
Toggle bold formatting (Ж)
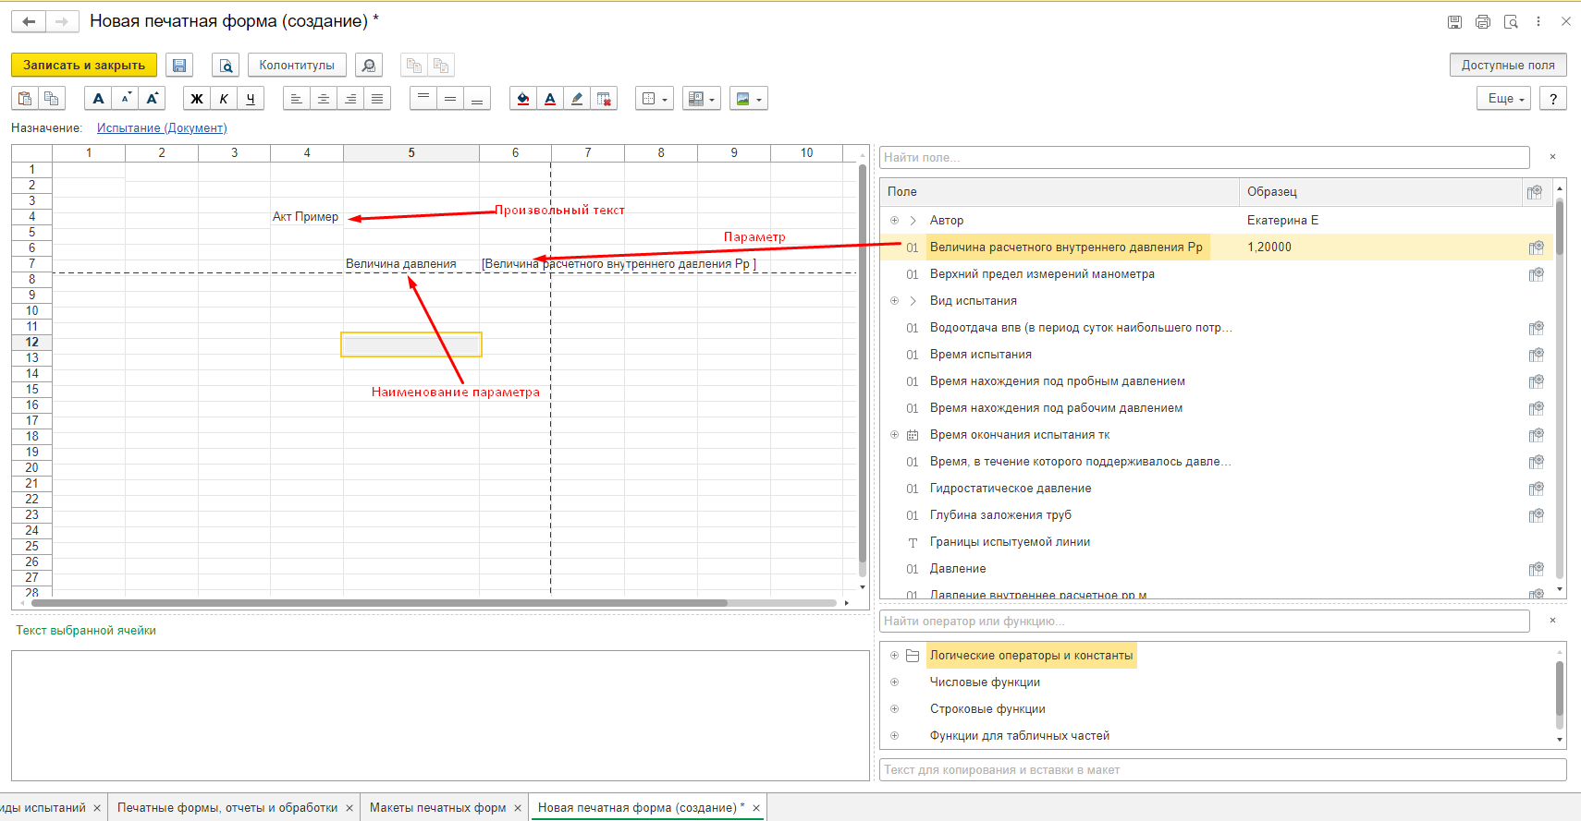tap(197, 99)
